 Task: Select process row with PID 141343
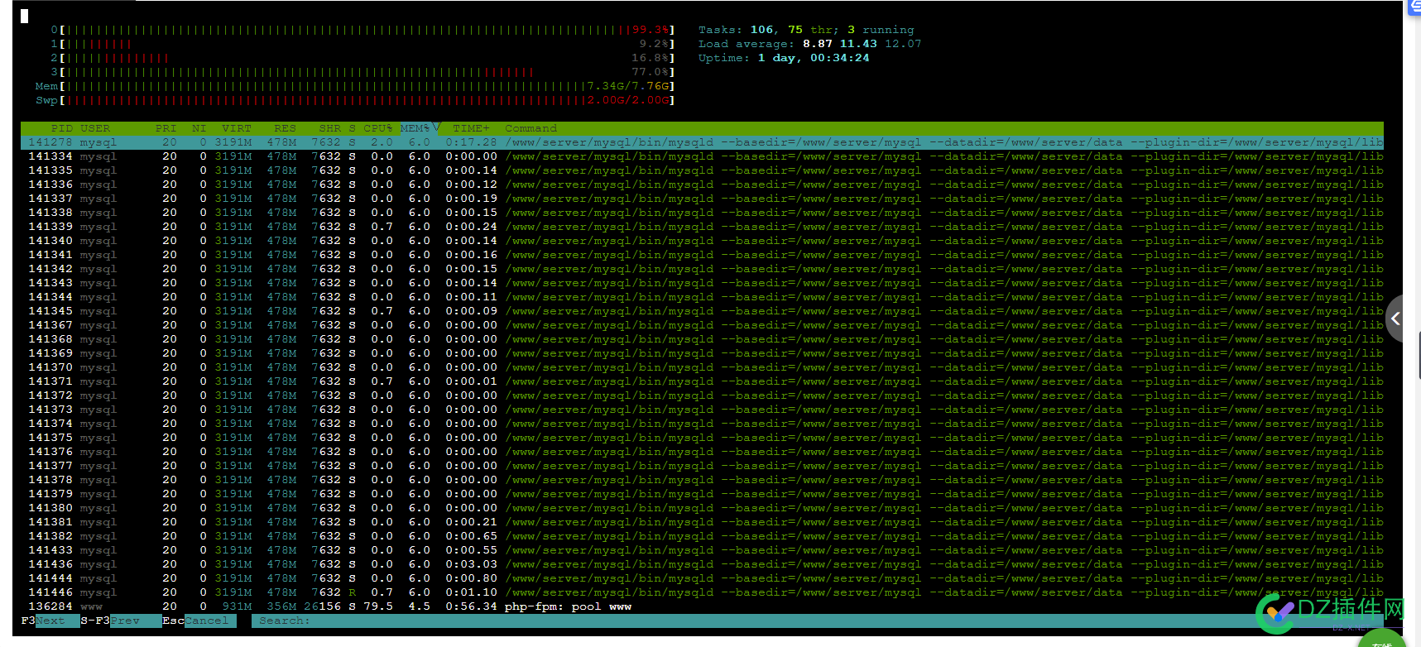tap(702, 283)
